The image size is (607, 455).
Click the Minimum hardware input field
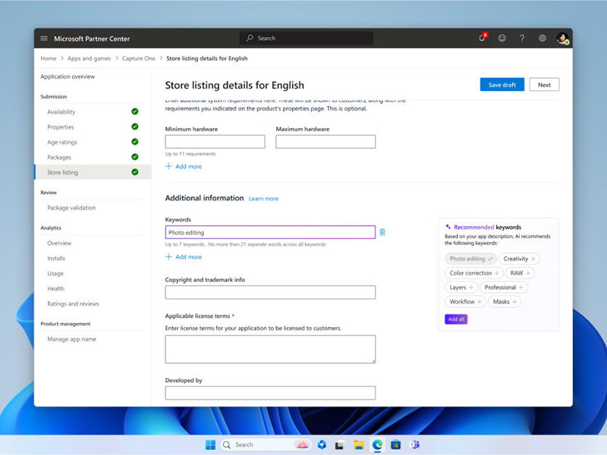pos(215,142)
